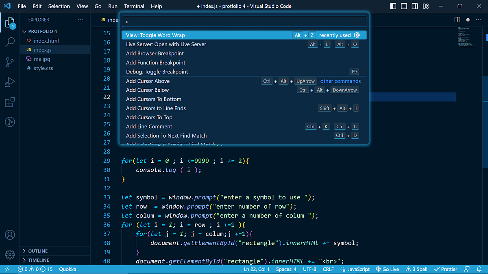Open the Terminal menu
This screenshot has width=488, height=274.
pos(134,6)
